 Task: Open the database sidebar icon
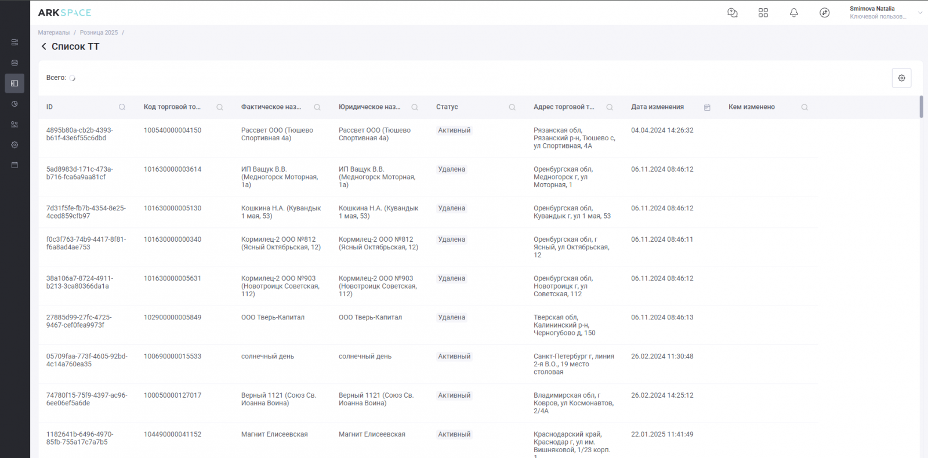[x=14, y=63]
